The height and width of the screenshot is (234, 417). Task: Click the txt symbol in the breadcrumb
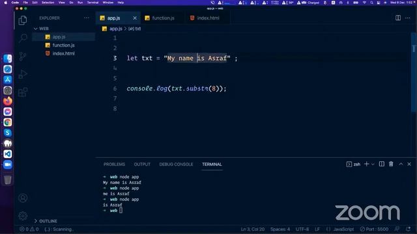(x=135, y=29)
